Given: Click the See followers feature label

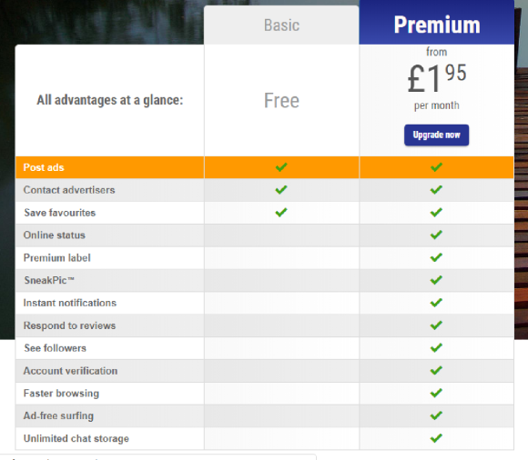Looking at the screenshot, I should click(56, 348).
